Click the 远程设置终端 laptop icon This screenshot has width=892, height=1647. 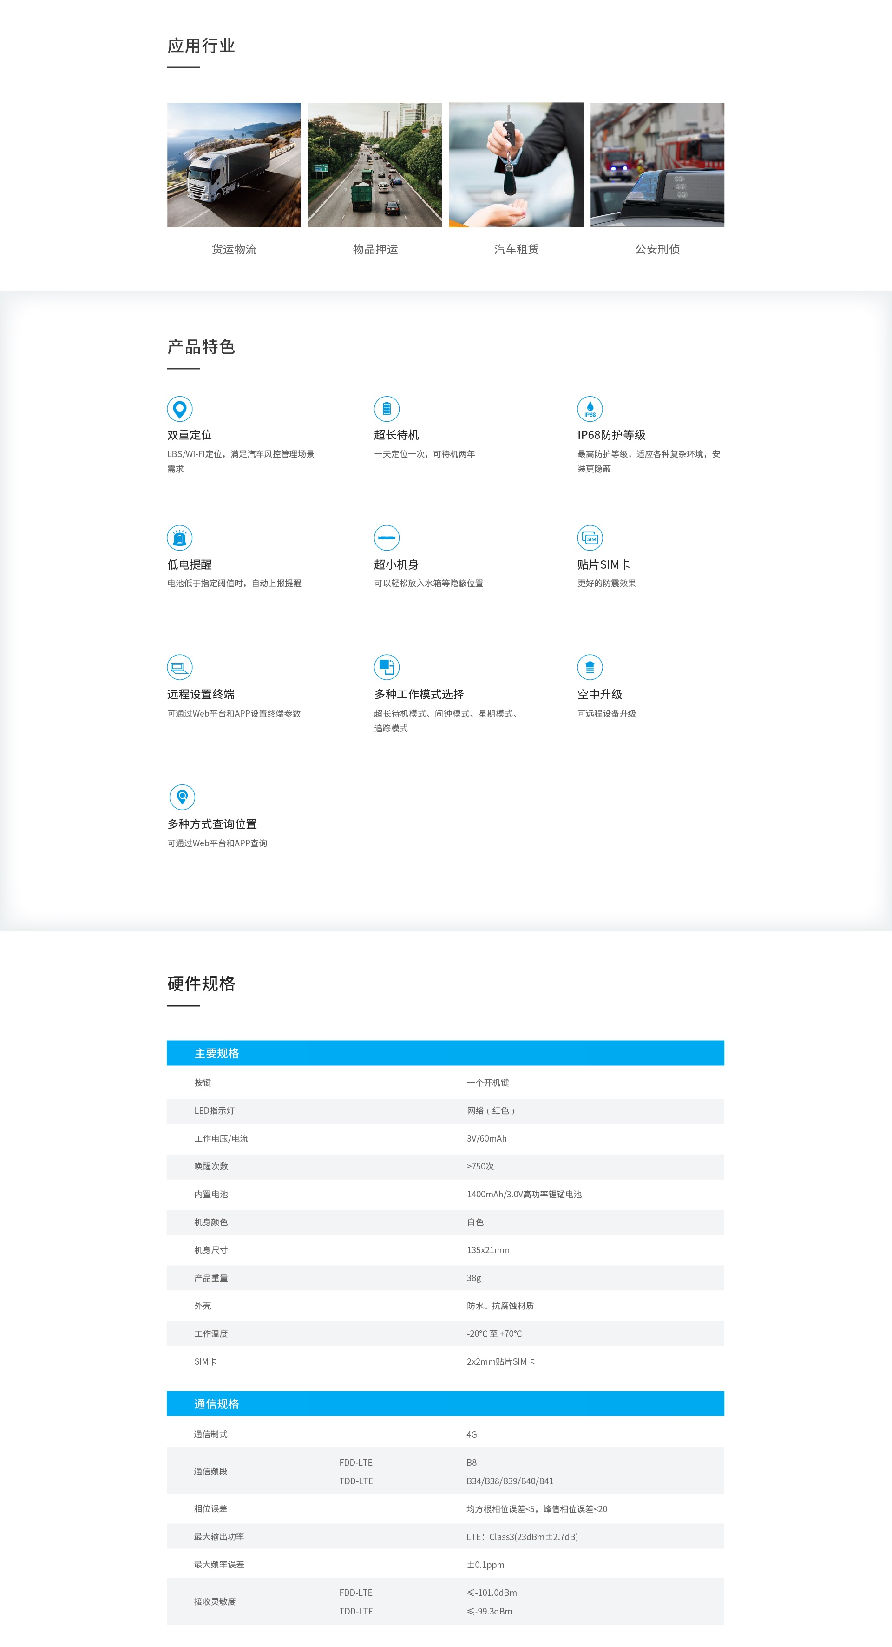(x=179, y=668)
